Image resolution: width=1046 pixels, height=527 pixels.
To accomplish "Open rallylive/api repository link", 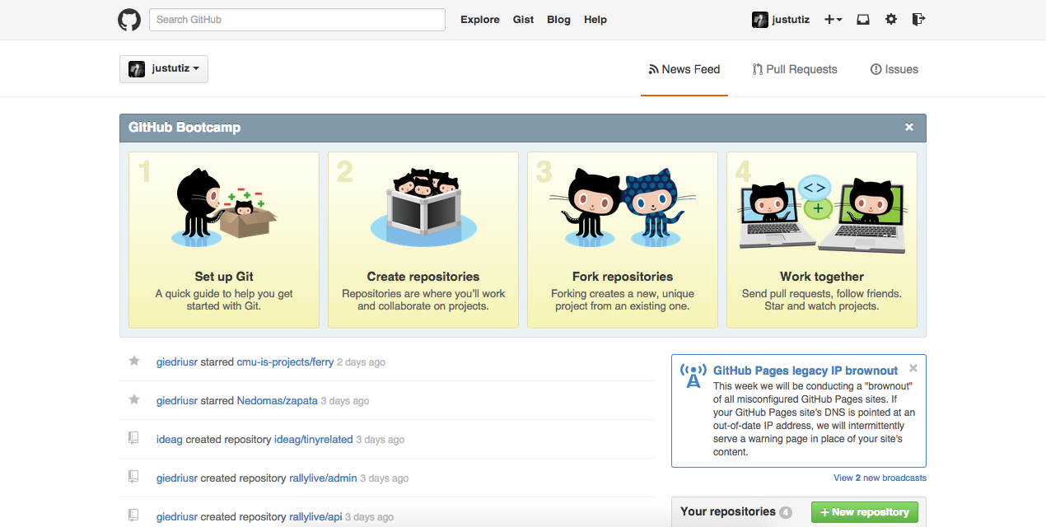I will (315, 517).
